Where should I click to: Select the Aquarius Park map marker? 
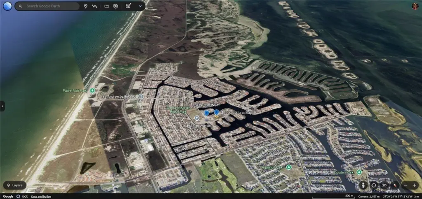click(289, 167)
